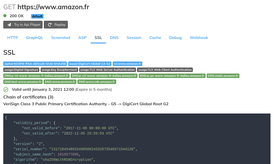This screenshot has width=276, height=164.
Task: Click the SSL section heading
Action: [9, 52]
